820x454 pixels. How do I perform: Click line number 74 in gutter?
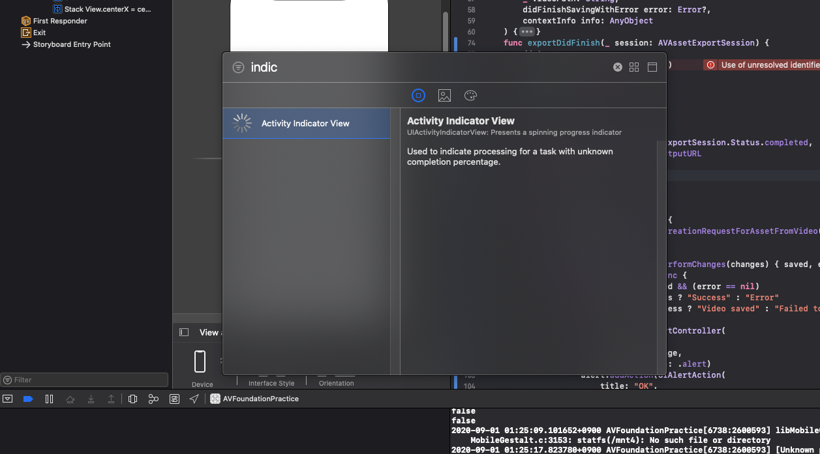pyautogui.click(x=471, y=43)
